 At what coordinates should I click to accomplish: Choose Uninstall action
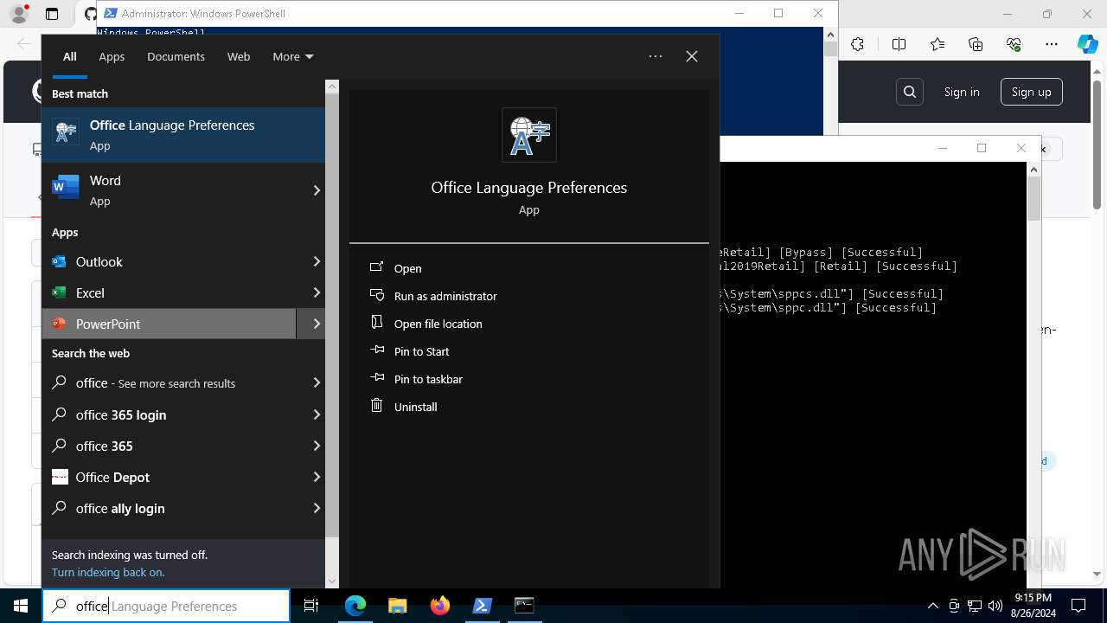(416, 407)
